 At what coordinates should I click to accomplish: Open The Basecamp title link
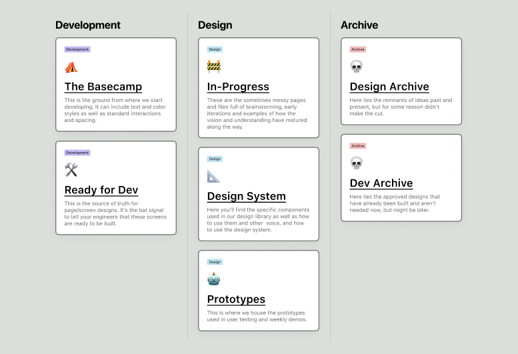pyautogui.click(x=103, y=87)
